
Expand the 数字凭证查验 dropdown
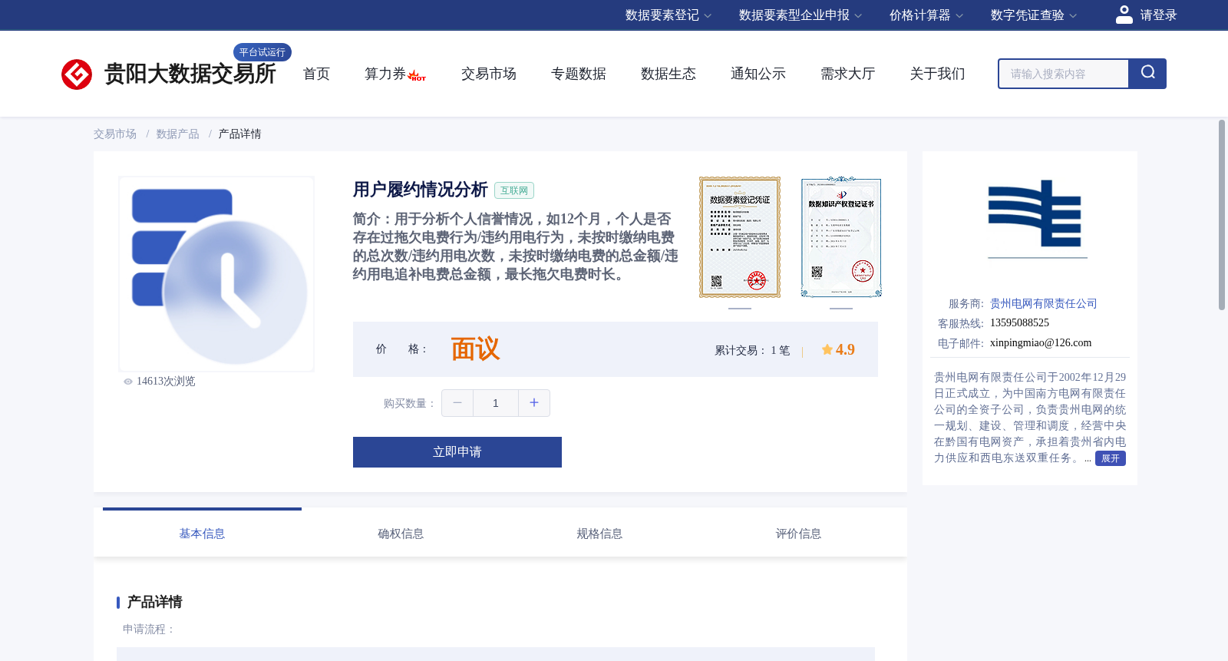[x=1034, y=15]
